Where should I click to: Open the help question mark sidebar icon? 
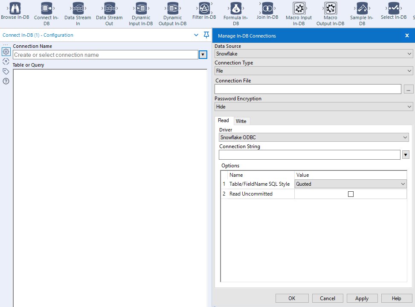click(6, 81)
